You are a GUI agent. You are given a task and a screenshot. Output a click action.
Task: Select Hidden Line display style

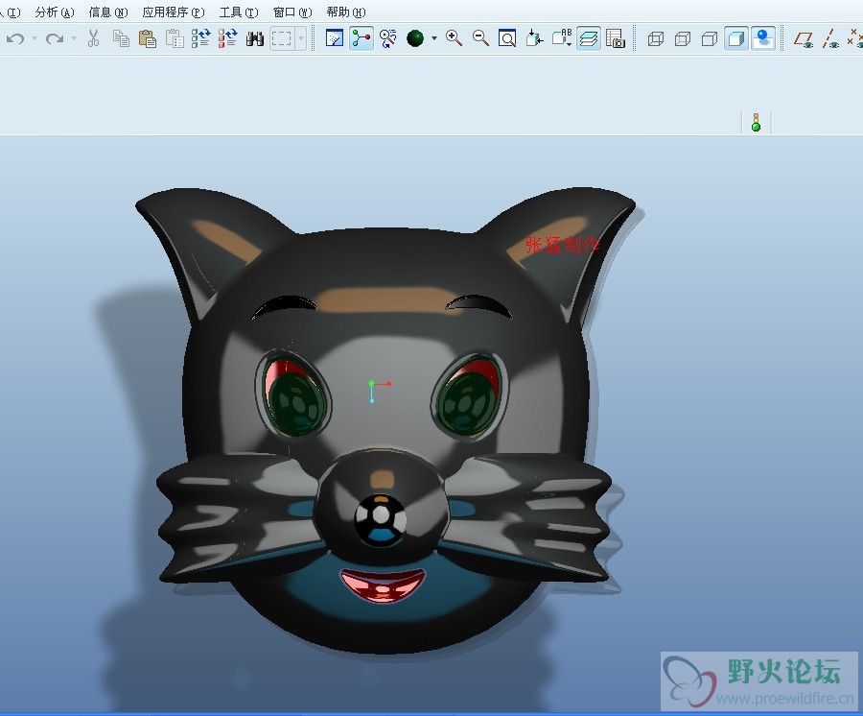tap(683, 38)
